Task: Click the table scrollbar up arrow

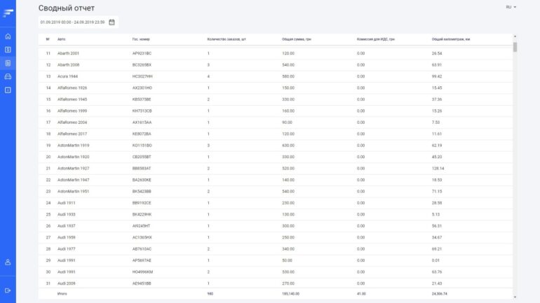Action: (515, 36)
